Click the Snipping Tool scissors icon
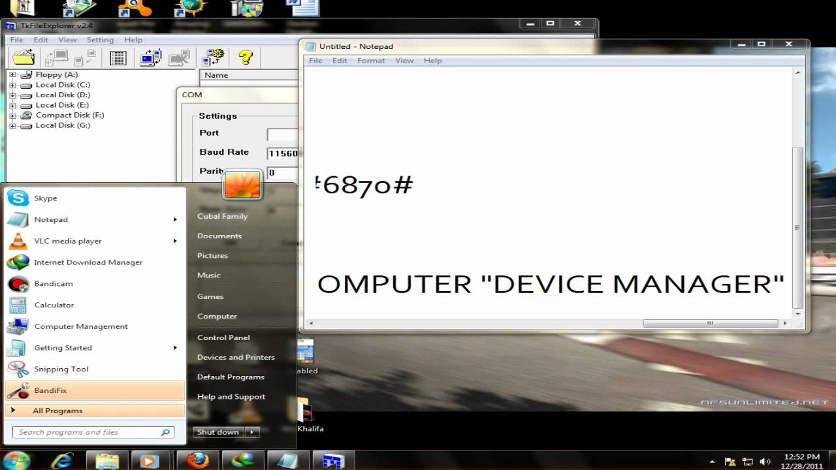836x470 pixels. click(x=18, y=369)
